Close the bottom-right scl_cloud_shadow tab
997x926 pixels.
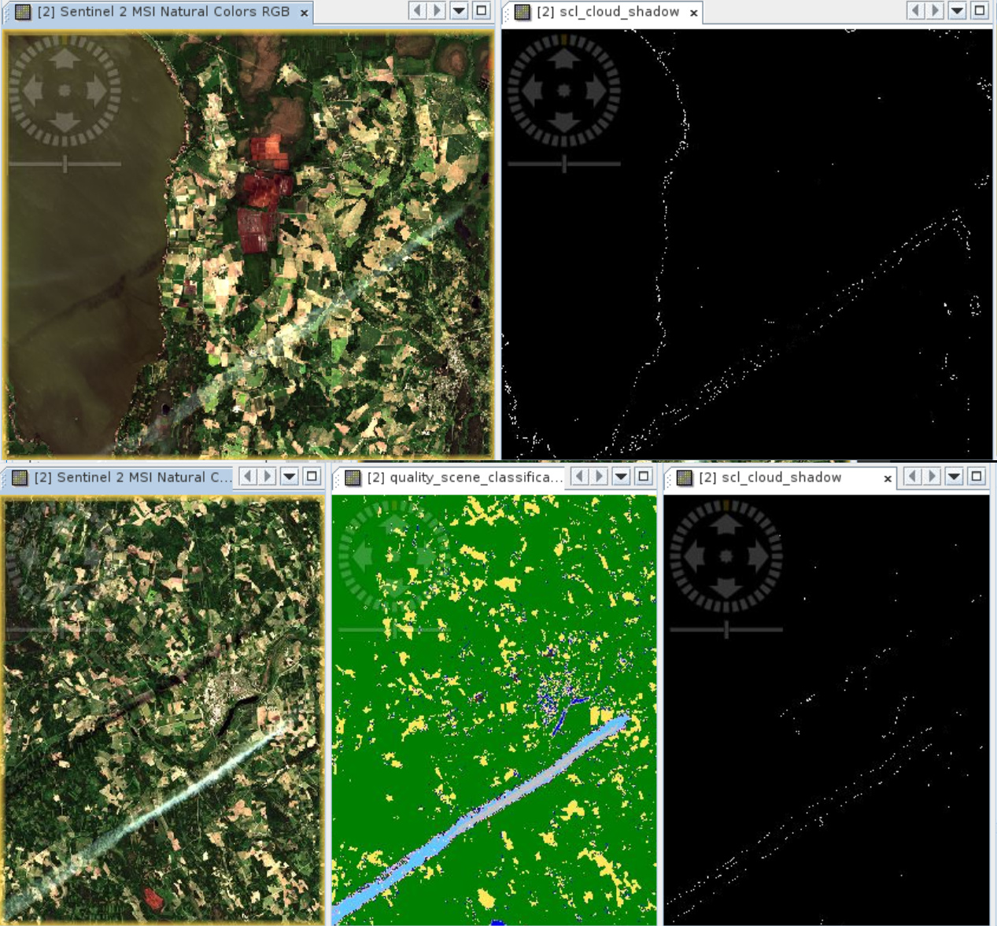tap(888, 478)
